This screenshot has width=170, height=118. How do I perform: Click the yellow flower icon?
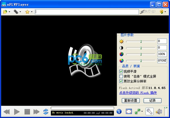161,12
